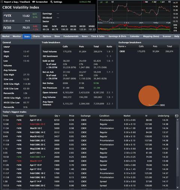
Task: Click the Symbol column header in trades
Action: pyautogui.click(x=20, y=116)
